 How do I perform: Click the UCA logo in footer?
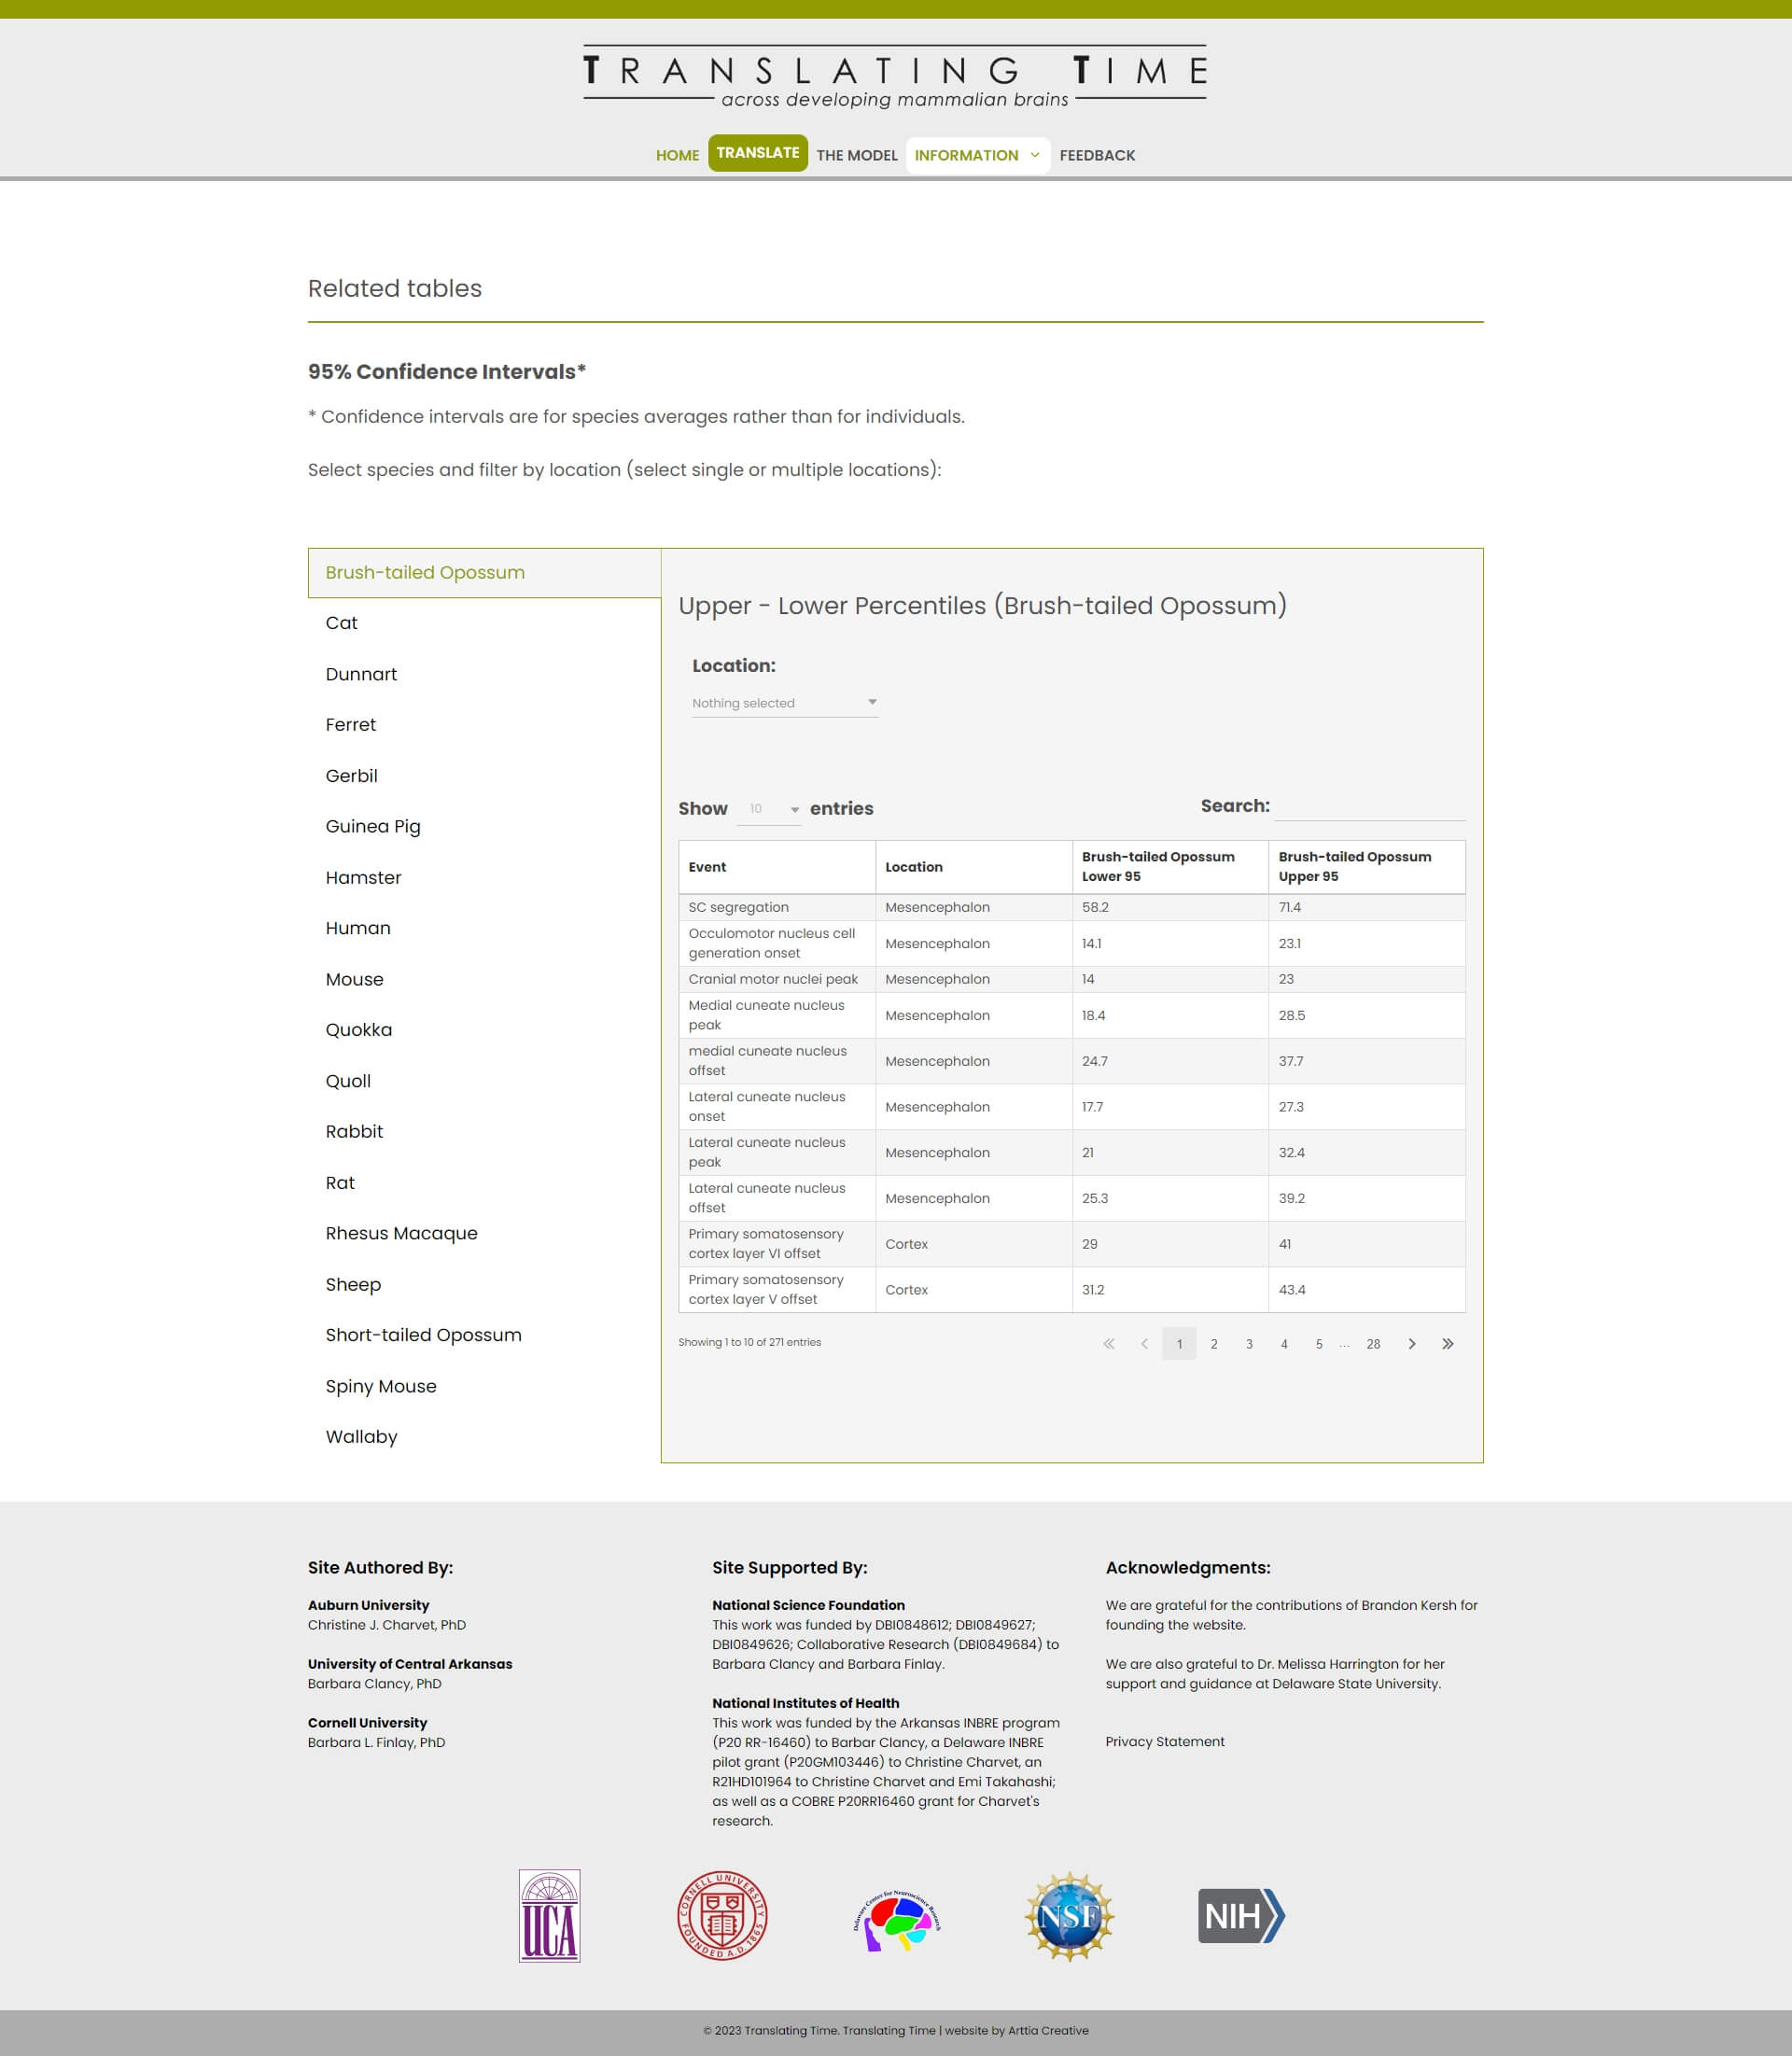(549, 1915)
